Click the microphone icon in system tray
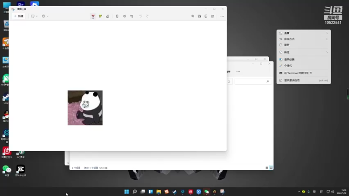Viewport: 349px width, 196px height. coord(308,192)
